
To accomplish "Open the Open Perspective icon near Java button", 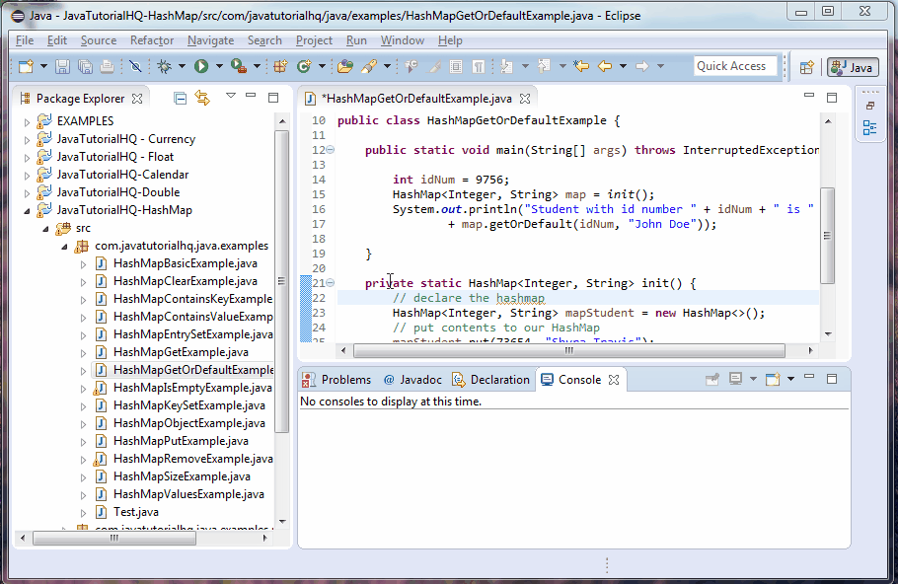I will click(x=807, y=68).
